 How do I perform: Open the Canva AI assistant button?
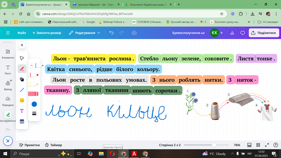[x=8, y=141]
